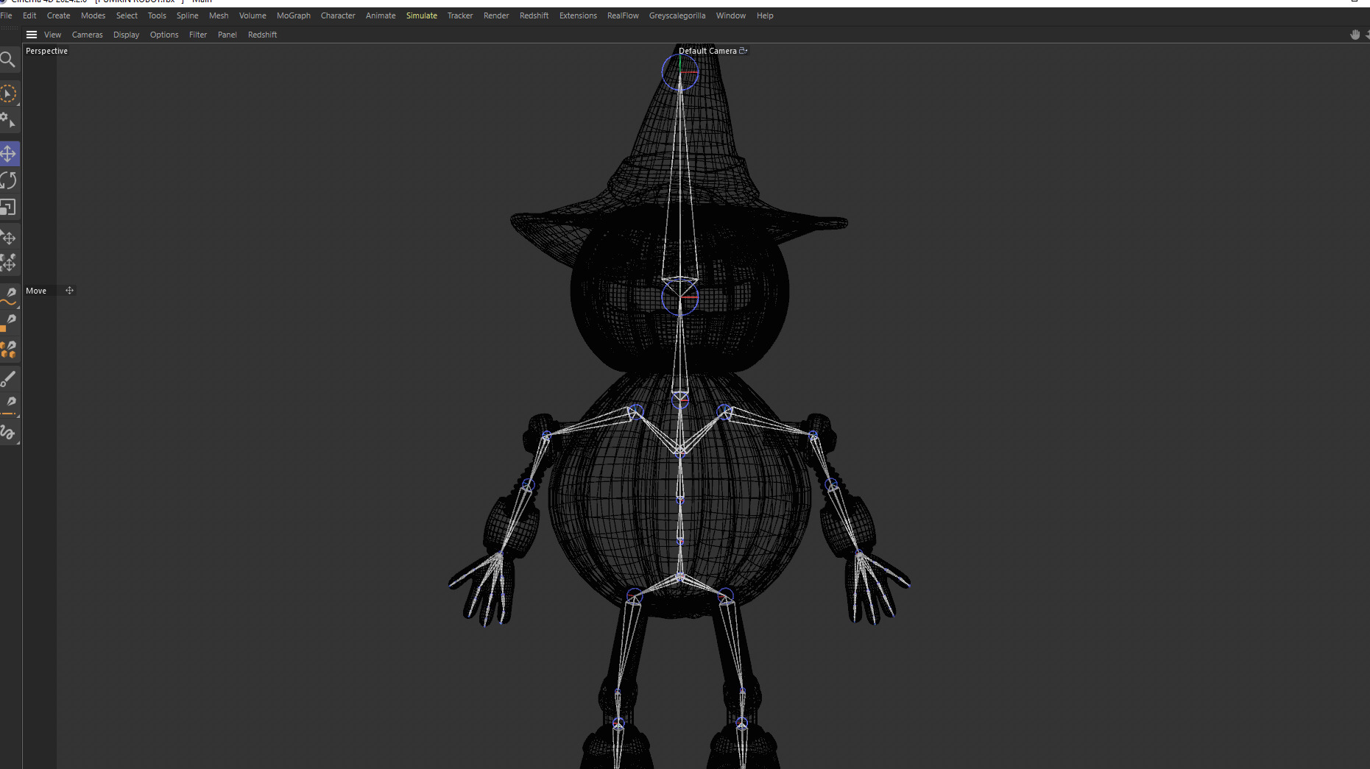Select the gear-with-cursor selection tool
Viewport: 1370px width, 769px height.
click(8, 120)
